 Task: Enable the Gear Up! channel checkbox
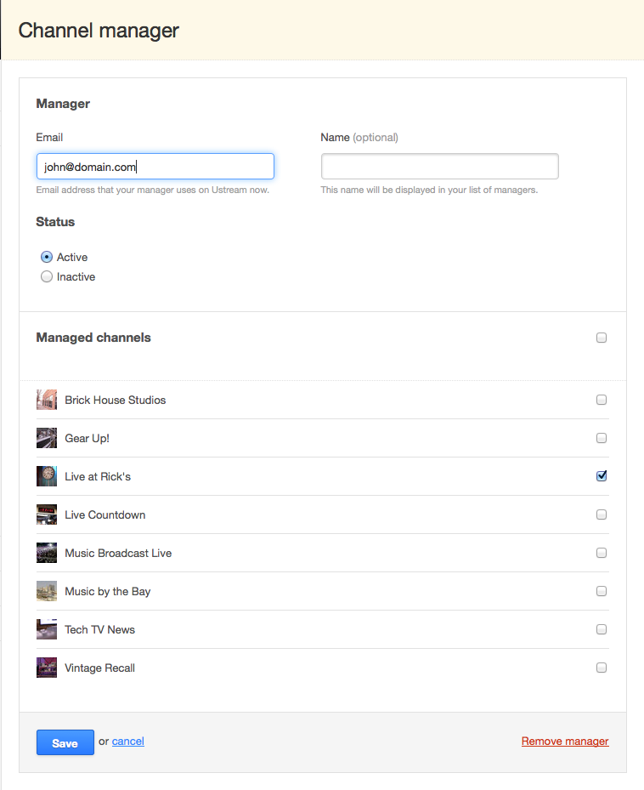point(602,438)
